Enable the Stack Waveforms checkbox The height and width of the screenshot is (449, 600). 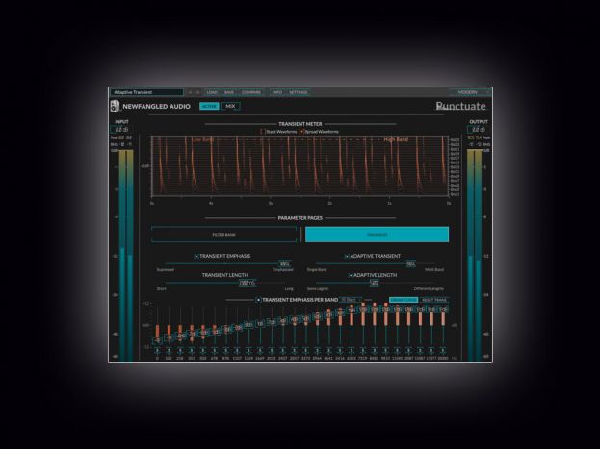click(263, 132)
